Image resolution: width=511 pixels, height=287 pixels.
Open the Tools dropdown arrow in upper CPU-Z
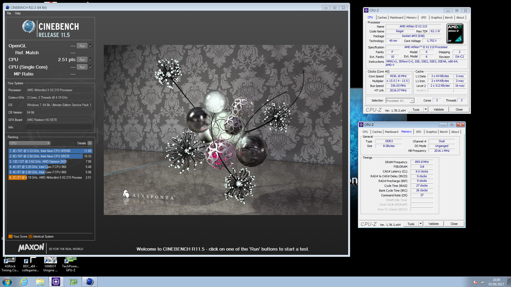[x=426, y=109]
